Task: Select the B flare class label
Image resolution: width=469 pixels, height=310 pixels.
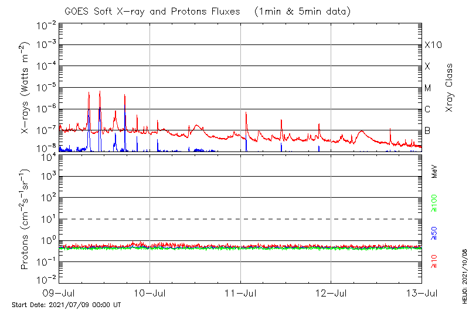Action: pos(427,130)
